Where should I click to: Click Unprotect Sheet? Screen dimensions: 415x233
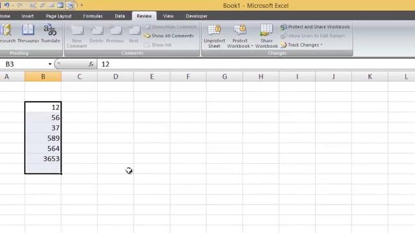(214, 36)
